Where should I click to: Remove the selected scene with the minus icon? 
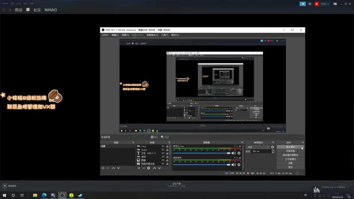click(108, 168)
